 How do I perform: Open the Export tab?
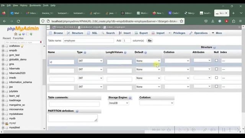pyautogui.click(x=141, y=33)
